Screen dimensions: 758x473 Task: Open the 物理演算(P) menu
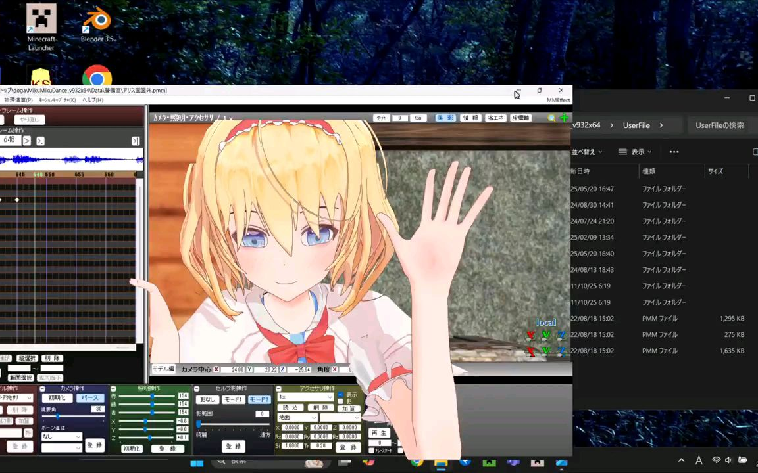18,100
